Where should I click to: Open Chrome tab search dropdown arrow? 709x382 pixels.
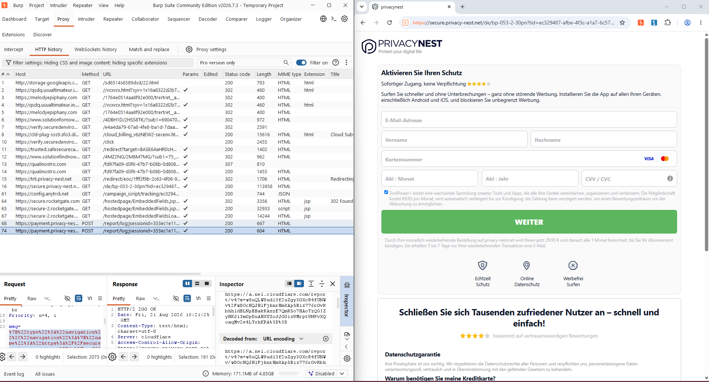[x=362, y=7]
